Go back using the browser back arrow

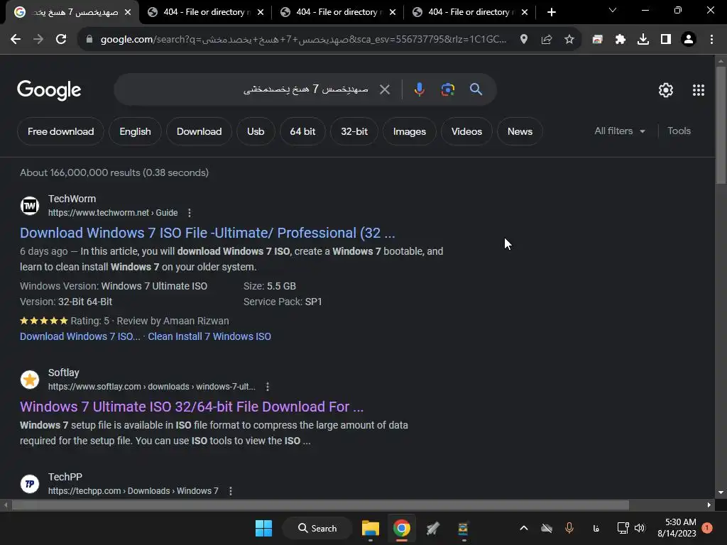(16, 40)
